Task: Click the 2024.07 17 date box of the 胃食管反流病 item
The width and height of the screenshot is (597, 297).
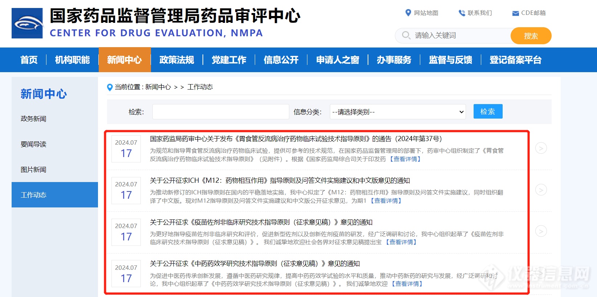Action: [126, 149]
